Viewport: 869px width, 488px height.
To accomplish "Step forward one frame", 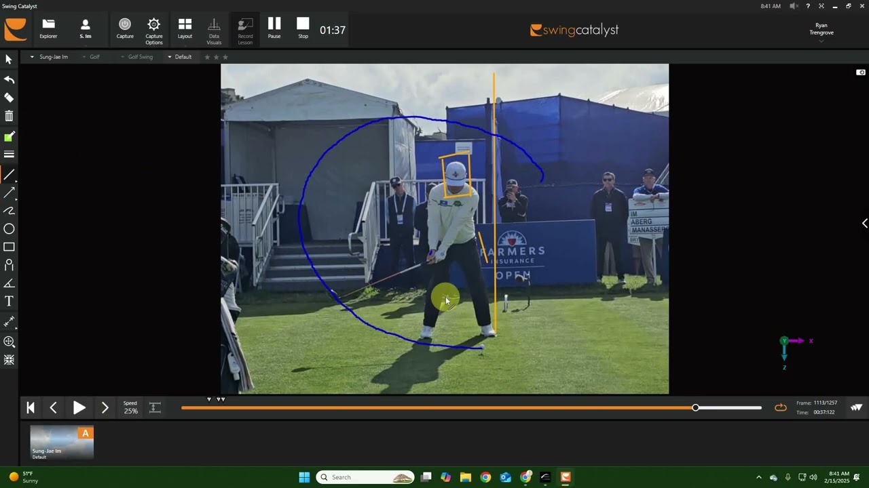I will tap(105, 407).
